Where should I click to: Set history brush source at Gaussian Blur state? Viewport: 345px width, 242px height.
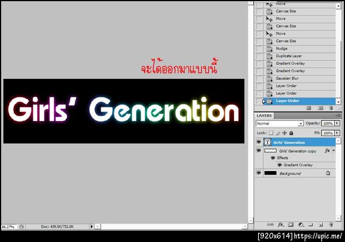[259, 78]
